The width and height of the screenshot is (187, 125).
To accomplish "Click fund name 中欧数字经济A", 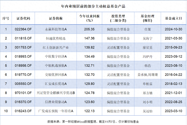I will (56, 56).
